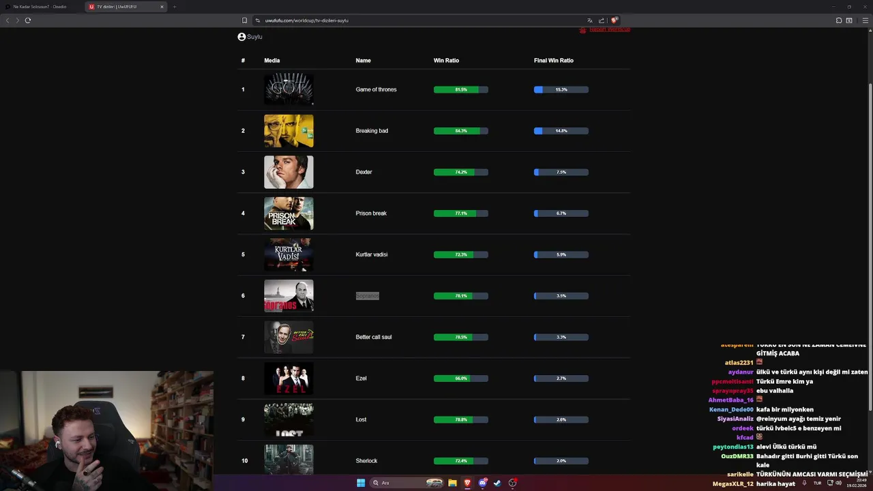Bookmark this page using the bookmark icon

[244, 20]
